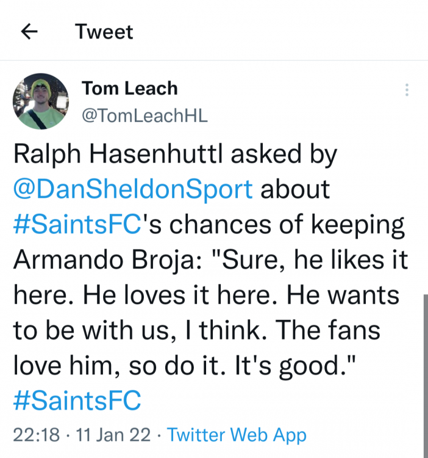Screen dimensions: 428x458
Task: Click the 22:18 timestamp
Action: pos(37,435)
